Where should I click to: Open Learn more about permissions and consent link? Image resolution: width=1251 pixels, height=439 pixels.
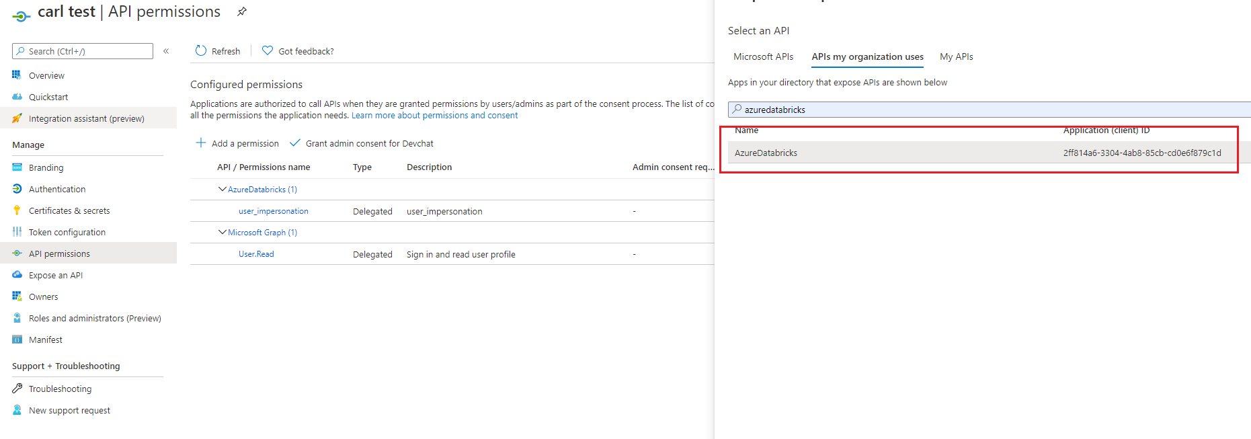(x=434, y=115)
